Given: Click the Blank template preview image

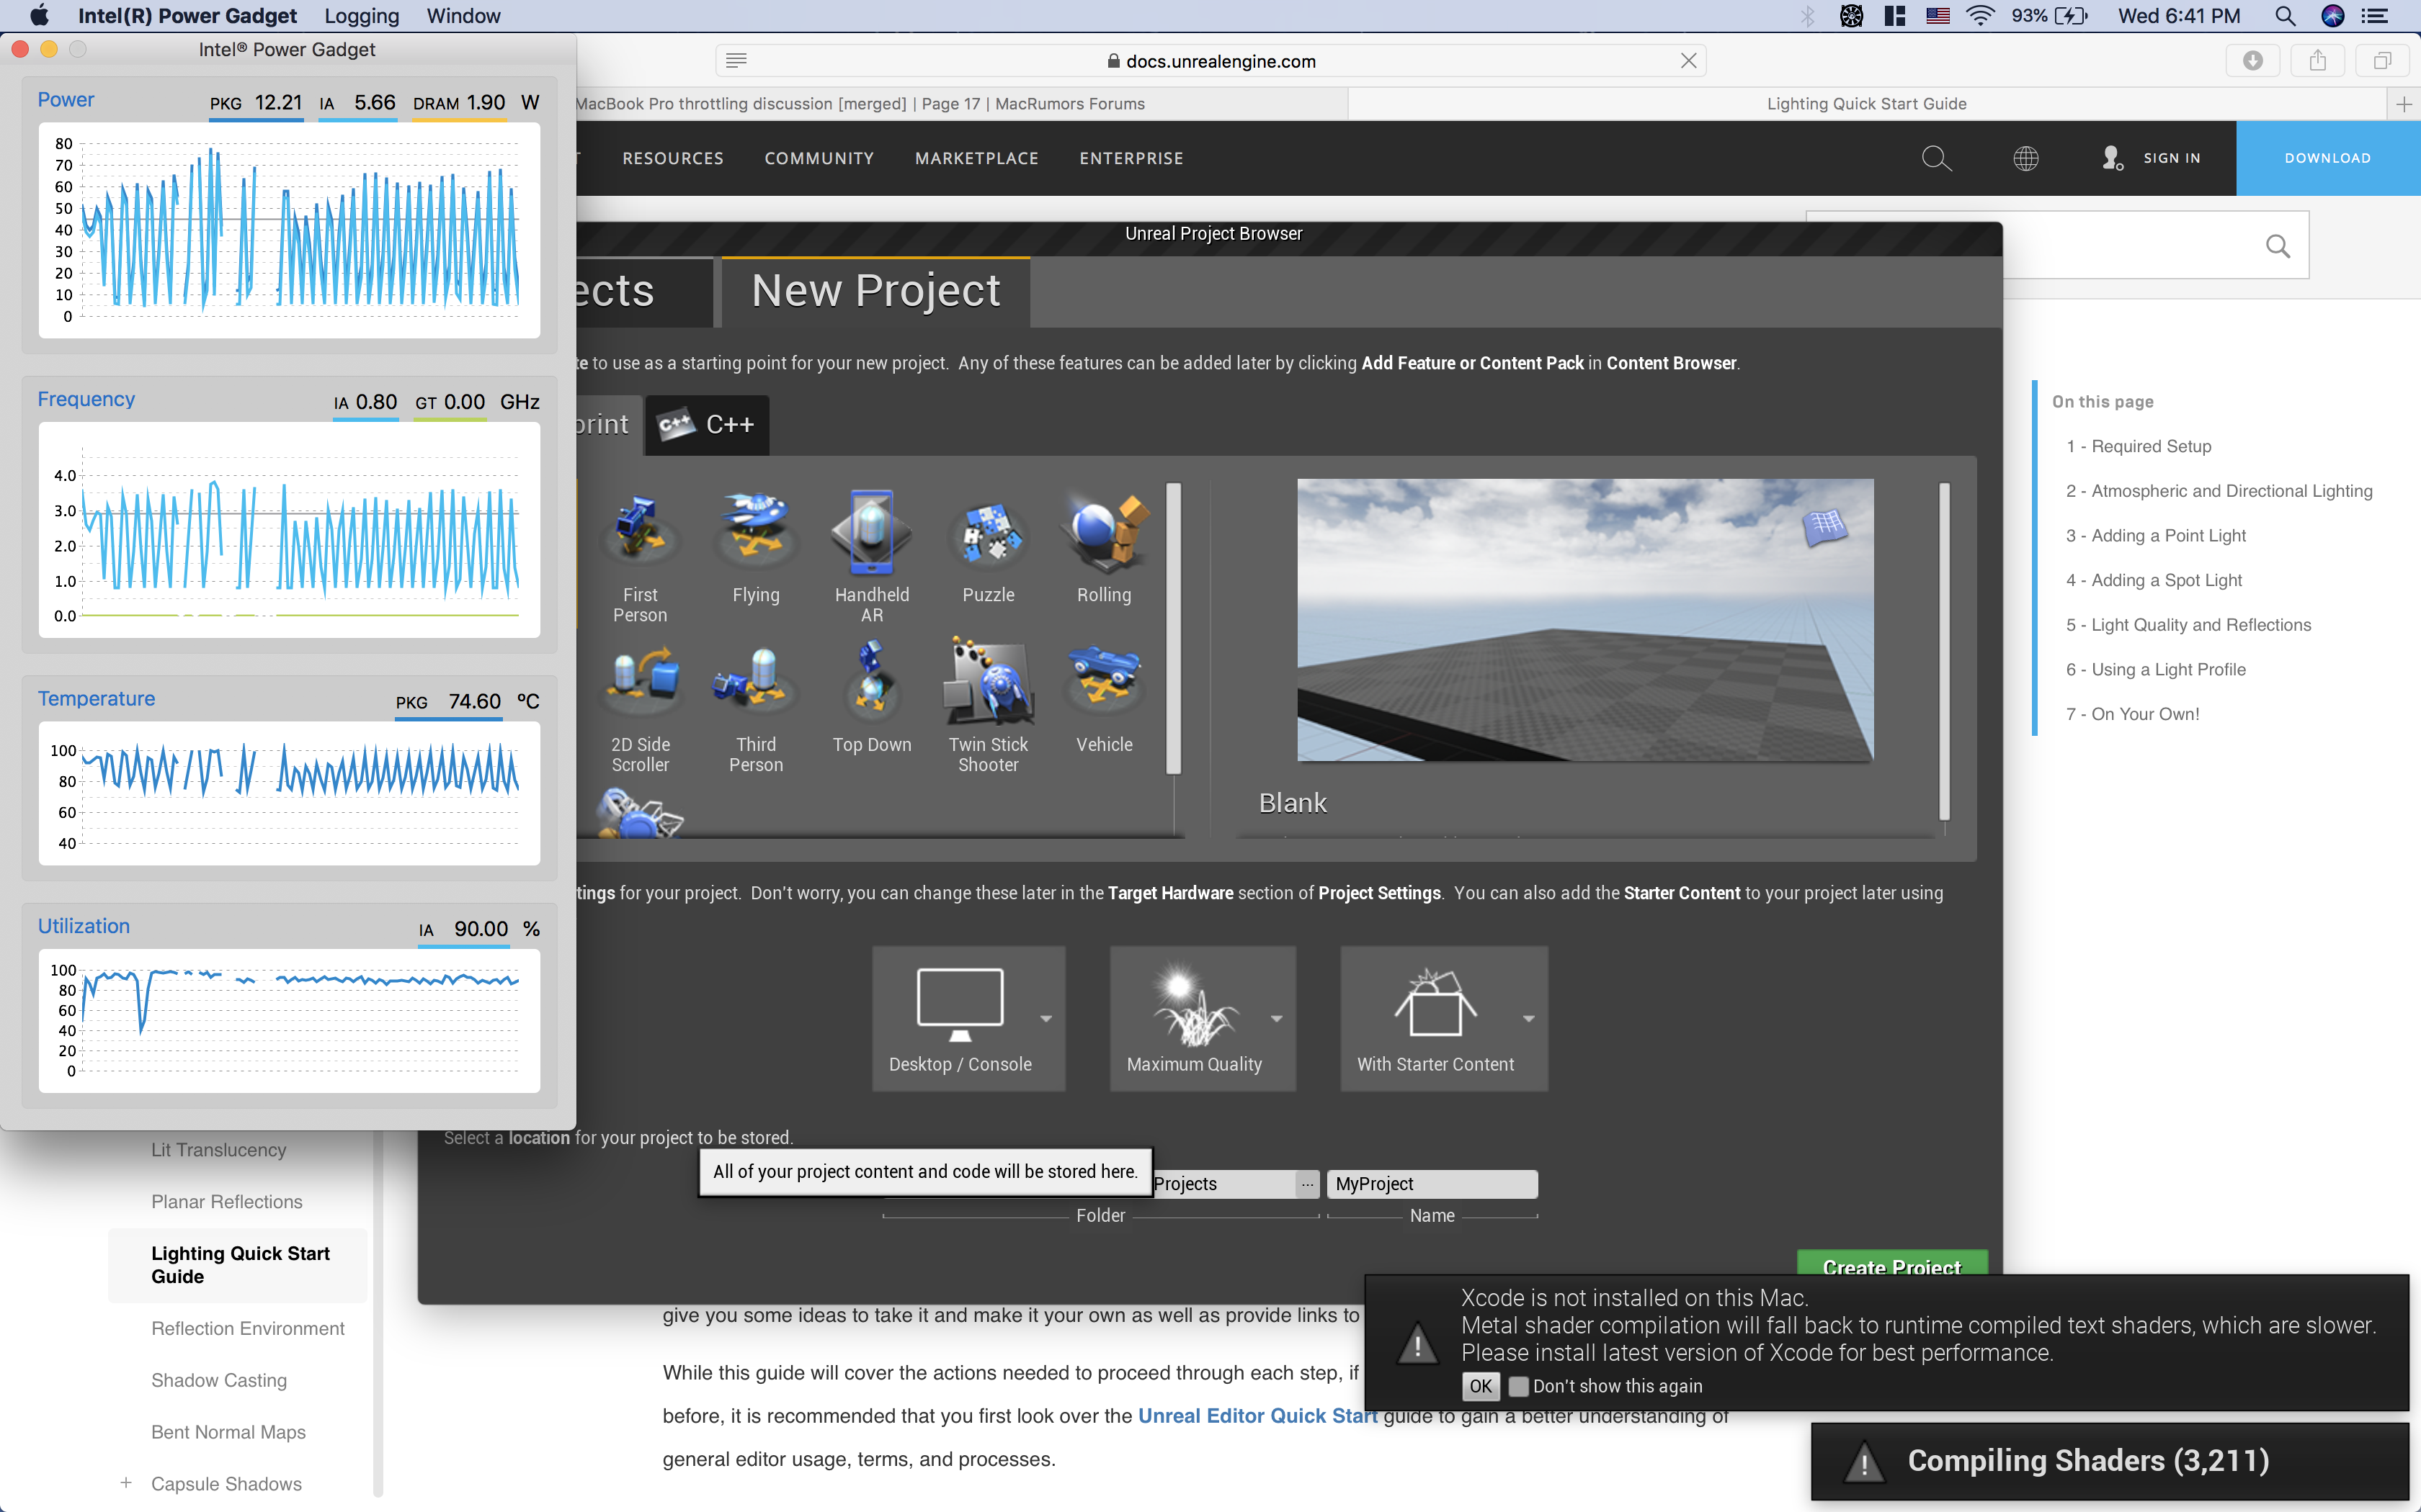Looking at the screenshot, I should (1586, 620).
